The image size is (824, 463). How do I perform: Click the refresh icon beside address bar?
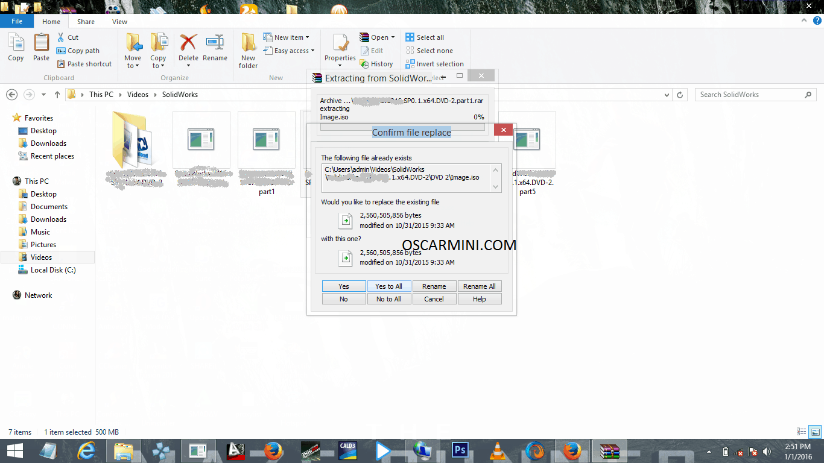680,95
